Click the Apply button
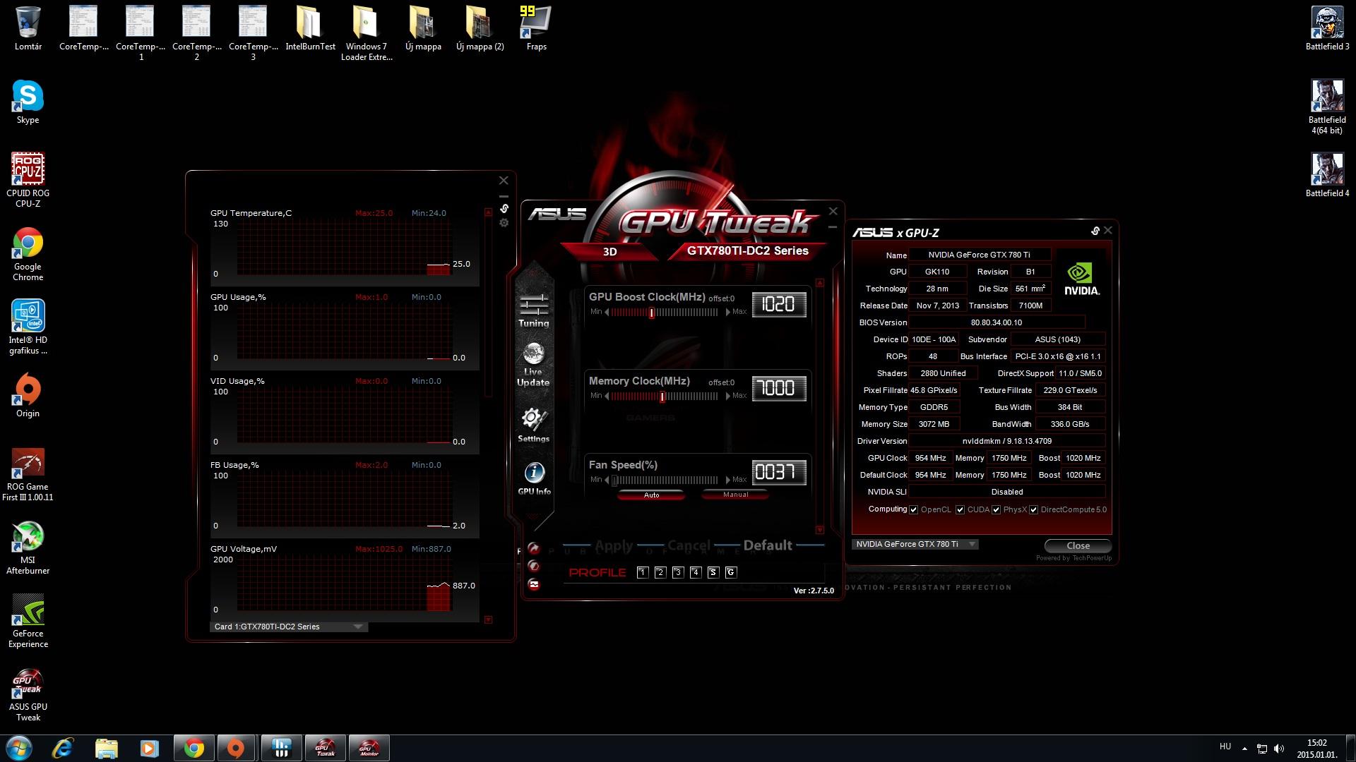 pos(614,545)
